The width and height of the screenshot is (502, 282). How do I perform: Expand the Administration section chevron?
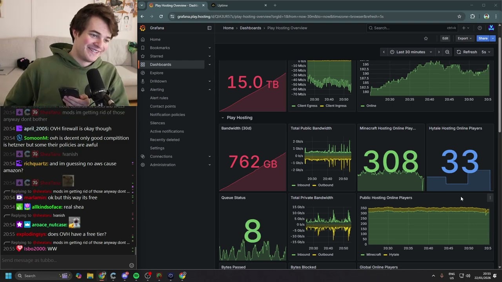tap(209, 165)
